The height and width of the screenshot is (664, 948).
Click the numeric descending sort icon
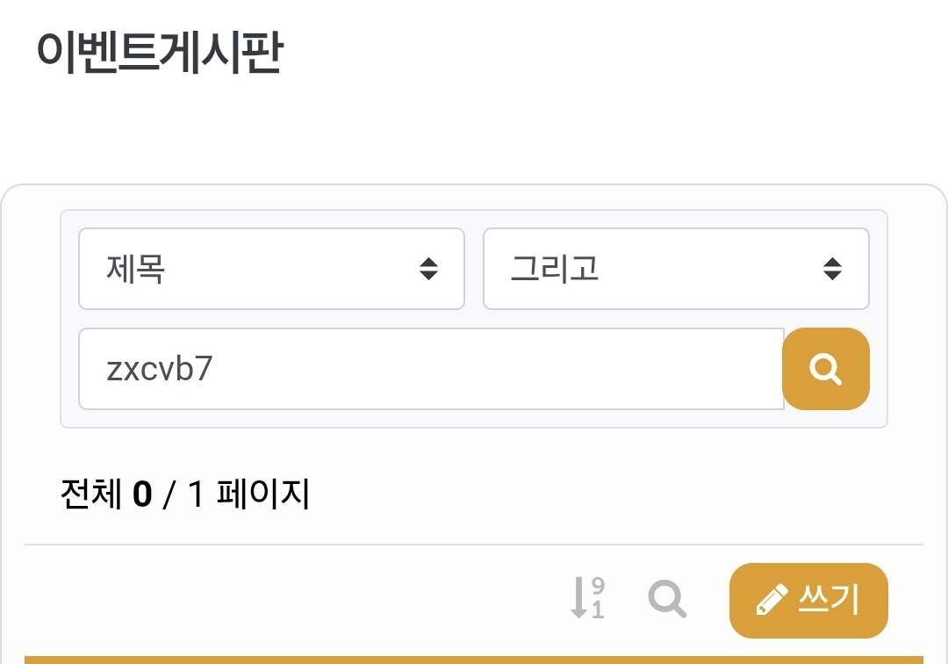[x=587, y=598]
